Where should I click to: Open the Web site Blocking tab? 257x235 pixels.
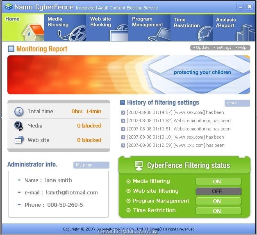click(x=107, y=27)
